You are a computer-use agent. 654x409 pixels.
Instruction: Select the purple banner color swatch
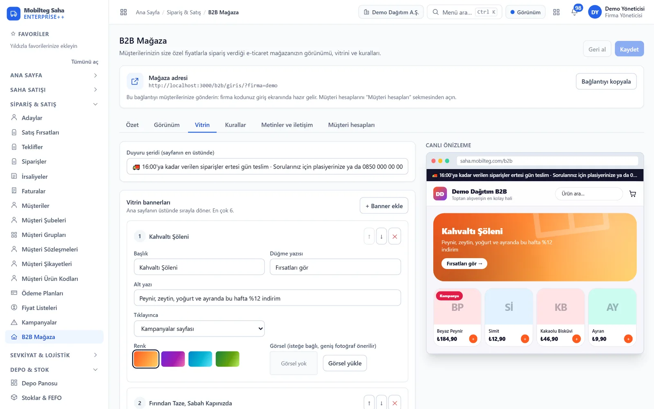(x=173, y=359)
